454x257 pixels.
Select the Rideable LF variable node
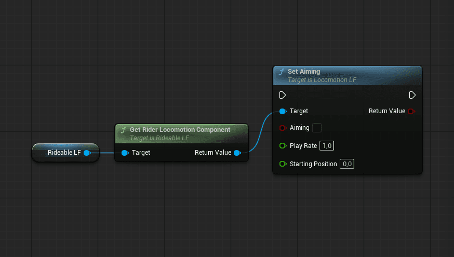65,153
